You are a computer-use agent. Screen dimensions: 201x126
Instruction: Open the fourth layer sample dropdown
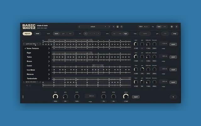32,82
